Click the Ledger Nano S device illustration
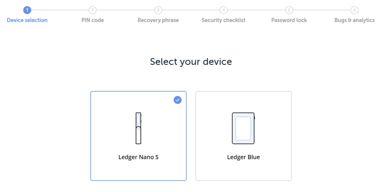Viewport: 385px width, 192px height. 139,128
